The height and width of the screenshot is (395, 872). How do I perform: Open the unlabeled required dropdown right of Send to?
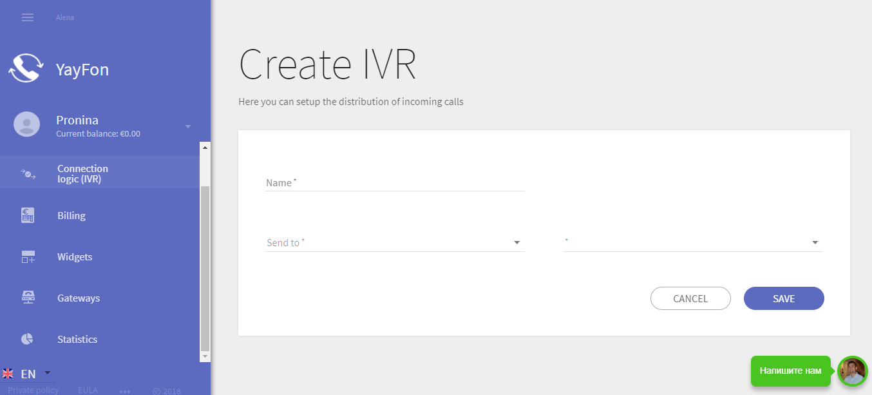[693, 243]
